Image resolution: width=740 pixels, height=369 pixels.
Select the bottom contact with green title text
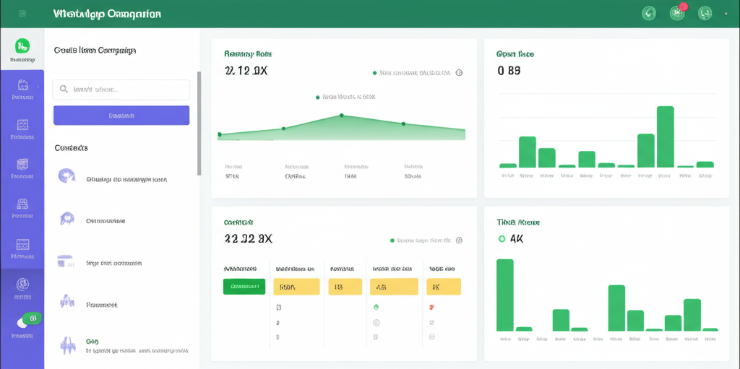tap(124, 346)
